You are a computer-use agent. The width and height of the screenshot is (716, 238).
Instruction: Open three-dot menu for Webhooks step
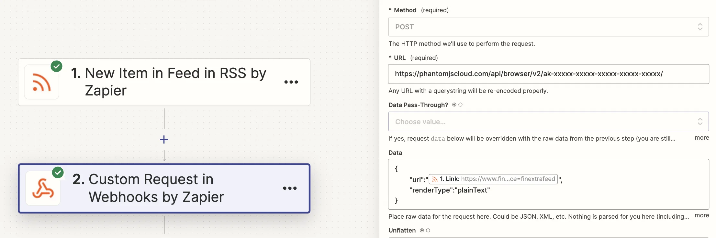click(290, 188)
